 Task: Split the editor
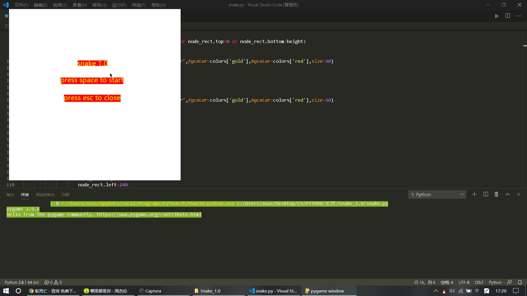[508, 16]
